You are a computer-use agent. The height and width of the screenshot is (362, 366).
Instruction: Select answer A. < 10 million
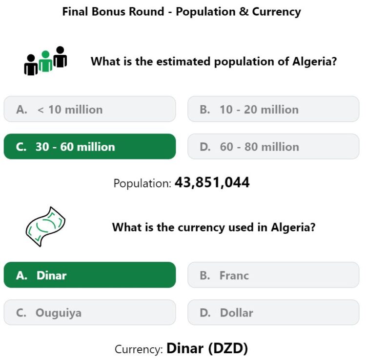point(90,109)
